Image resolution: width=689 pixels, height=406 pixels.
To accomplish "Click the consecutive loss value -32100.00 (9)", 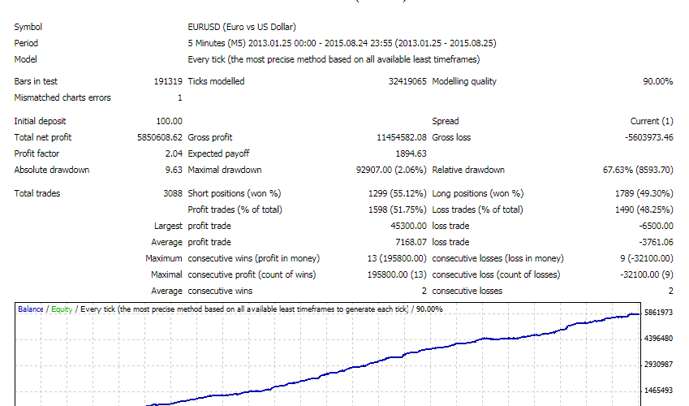I will [647, 275].
